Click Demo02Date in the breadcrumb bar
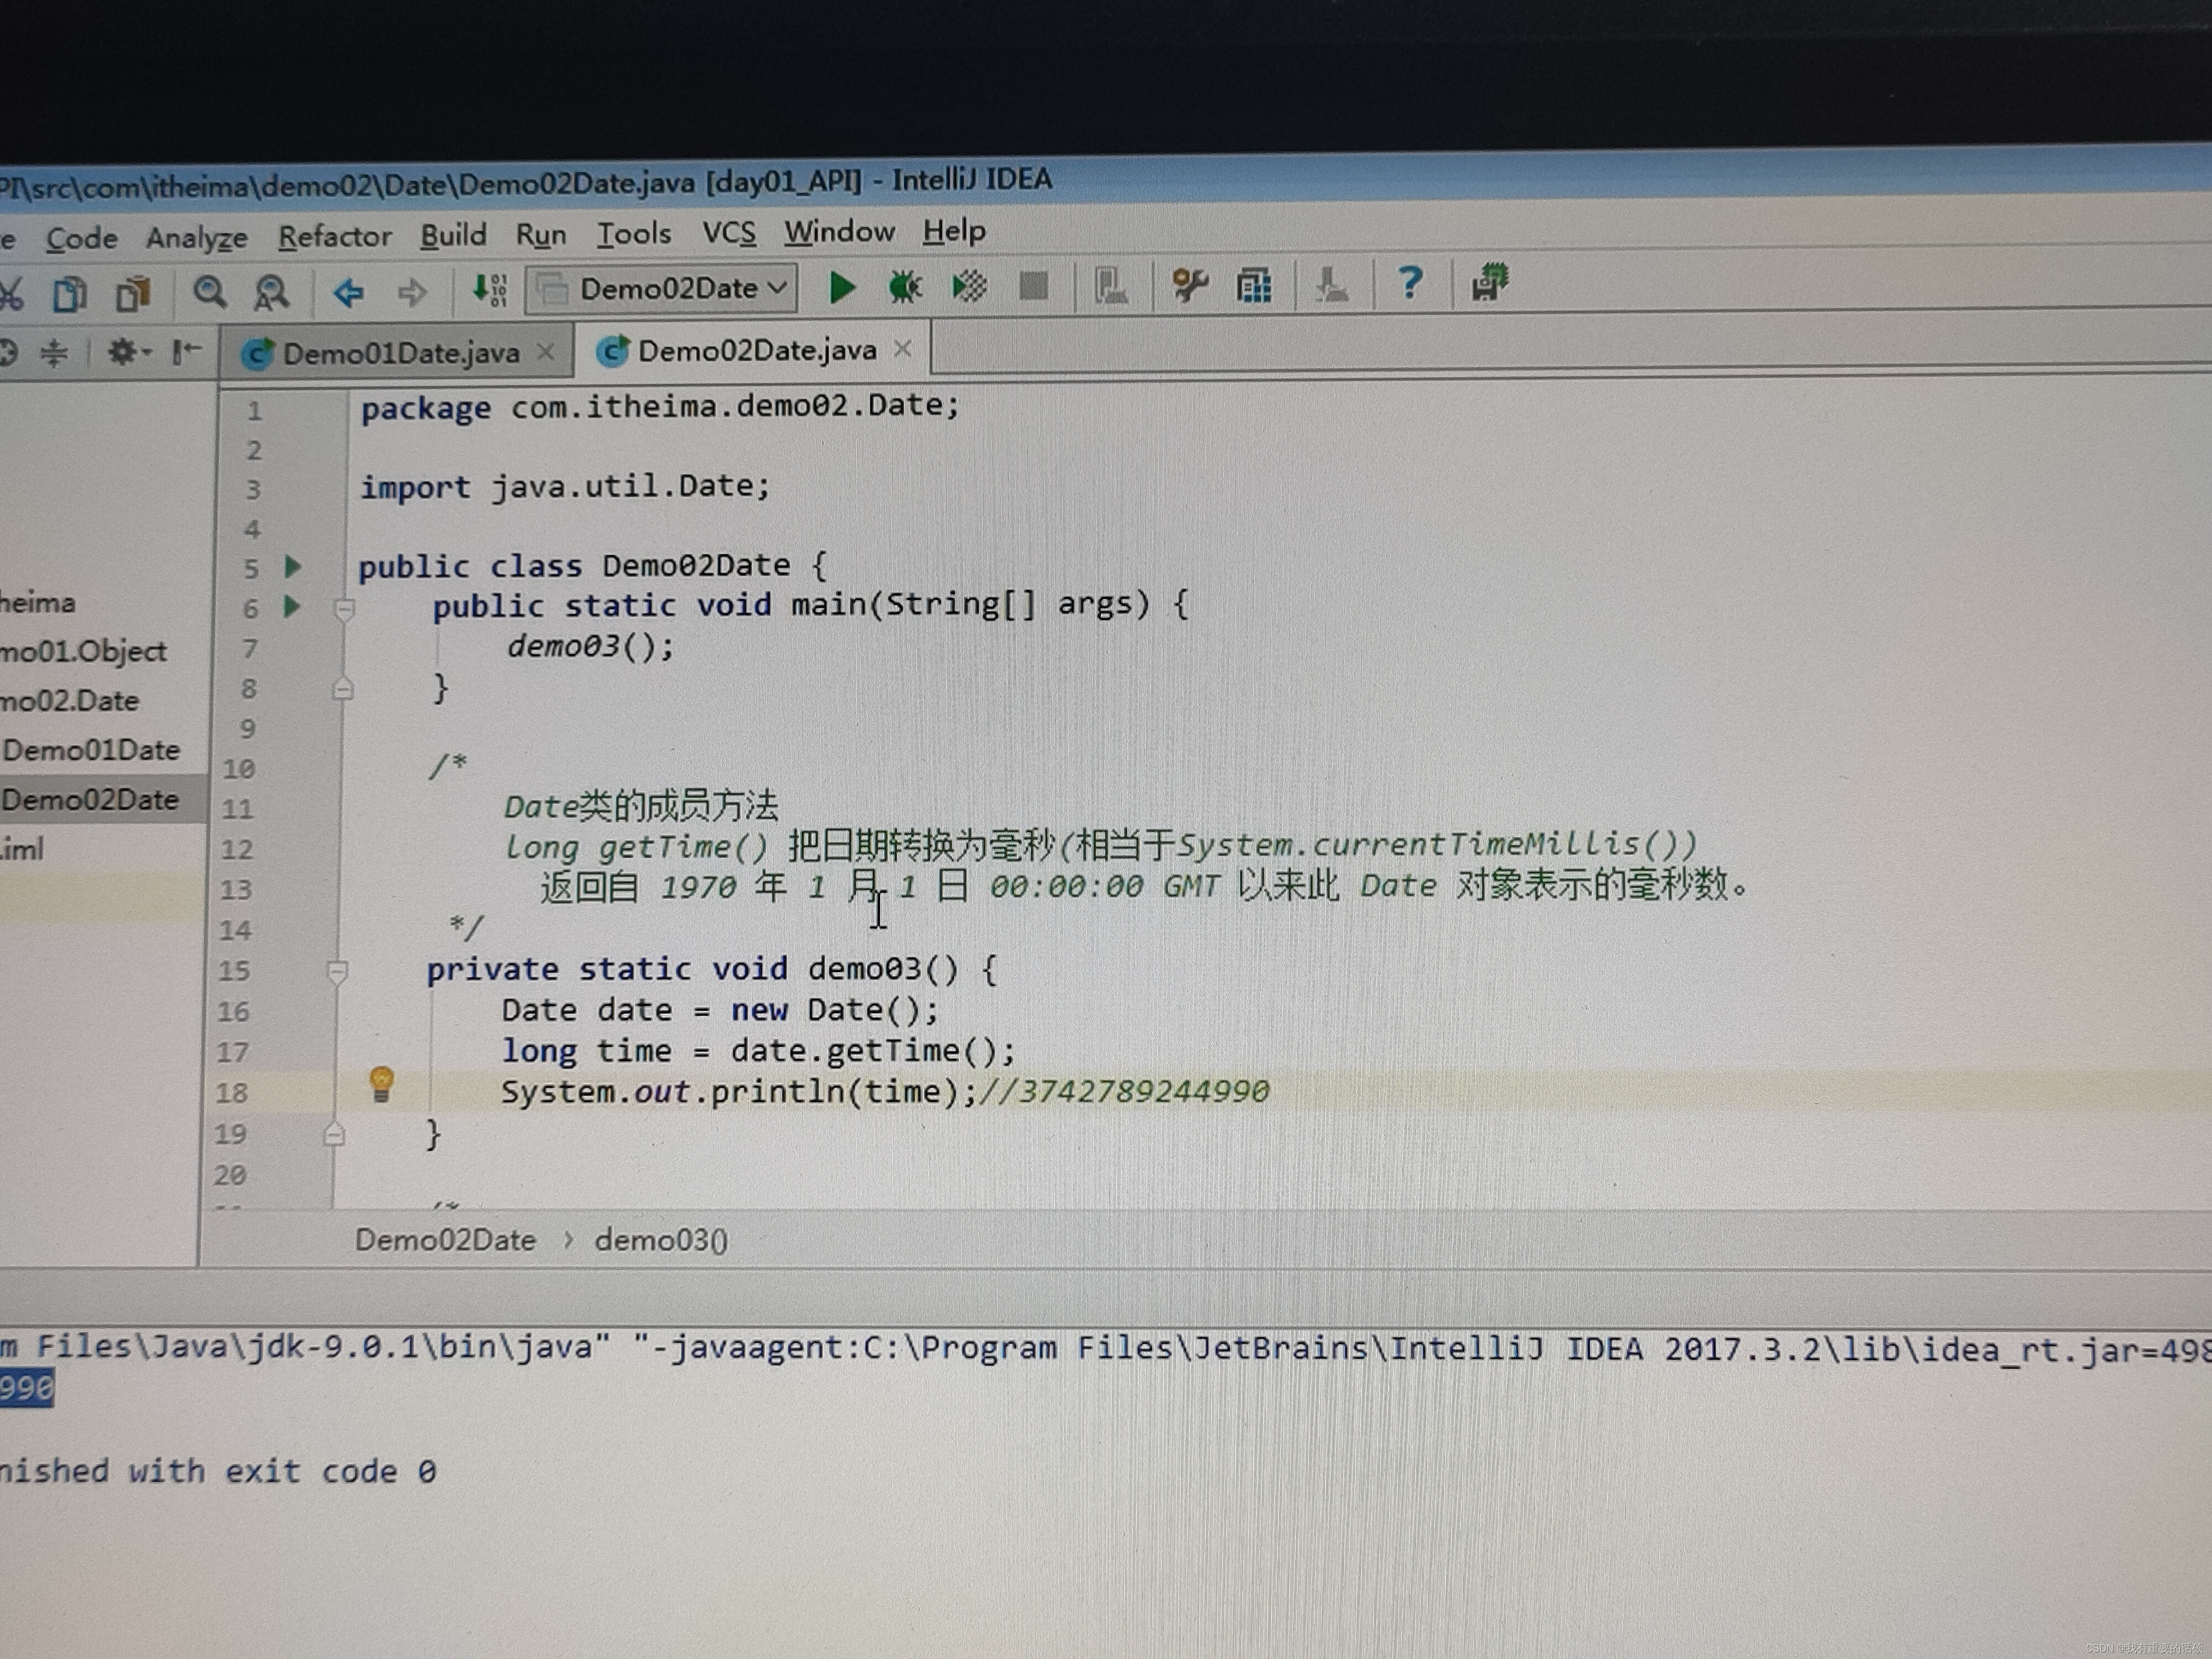The width and height of the screenshot is (2212, 1659). (445, 1240)
